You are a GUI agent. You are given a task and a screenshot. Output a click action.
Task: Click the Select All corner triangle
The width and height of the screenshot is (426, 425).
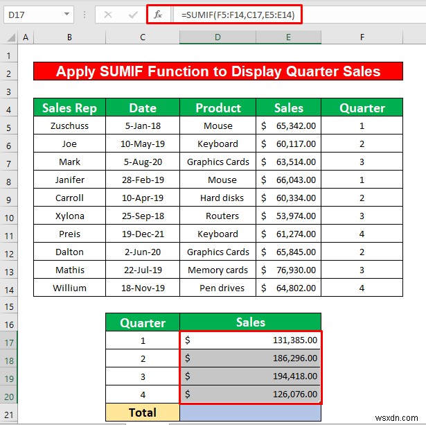click(x=11, y=37)
